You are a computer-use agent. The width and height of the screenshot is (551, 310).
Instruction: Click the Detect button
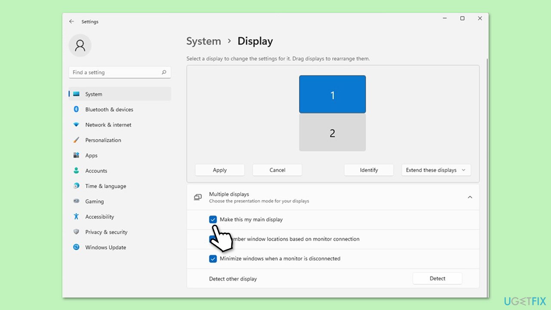click(437, 279)
